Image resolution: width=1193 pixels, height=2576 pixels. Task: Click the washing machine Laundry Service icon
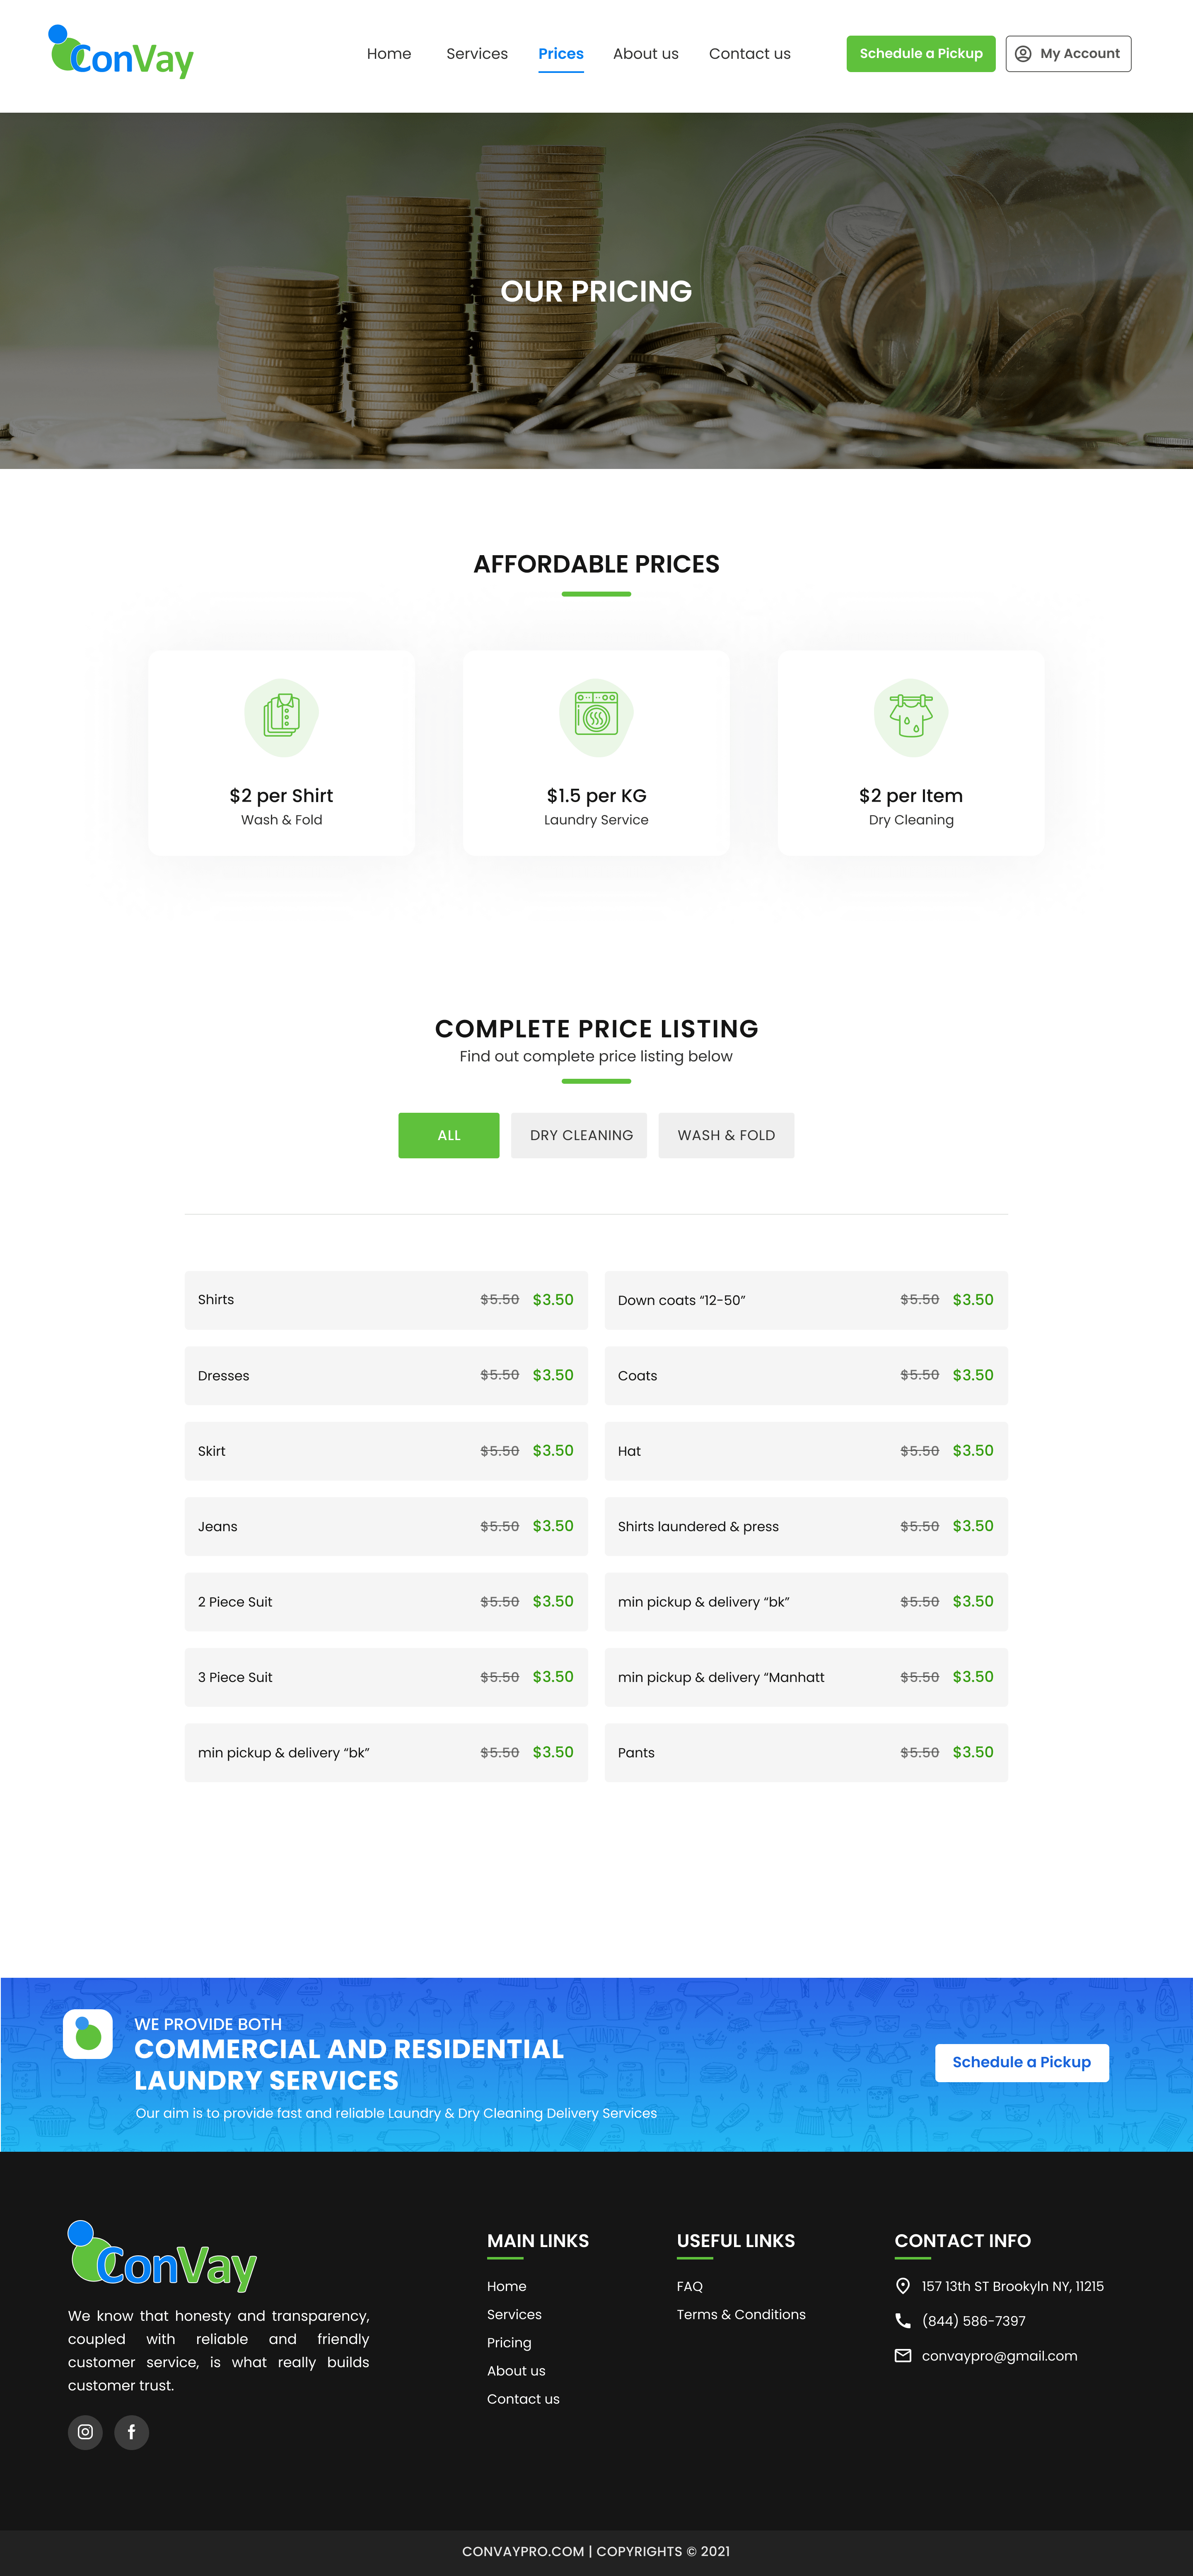pos(596,716)
